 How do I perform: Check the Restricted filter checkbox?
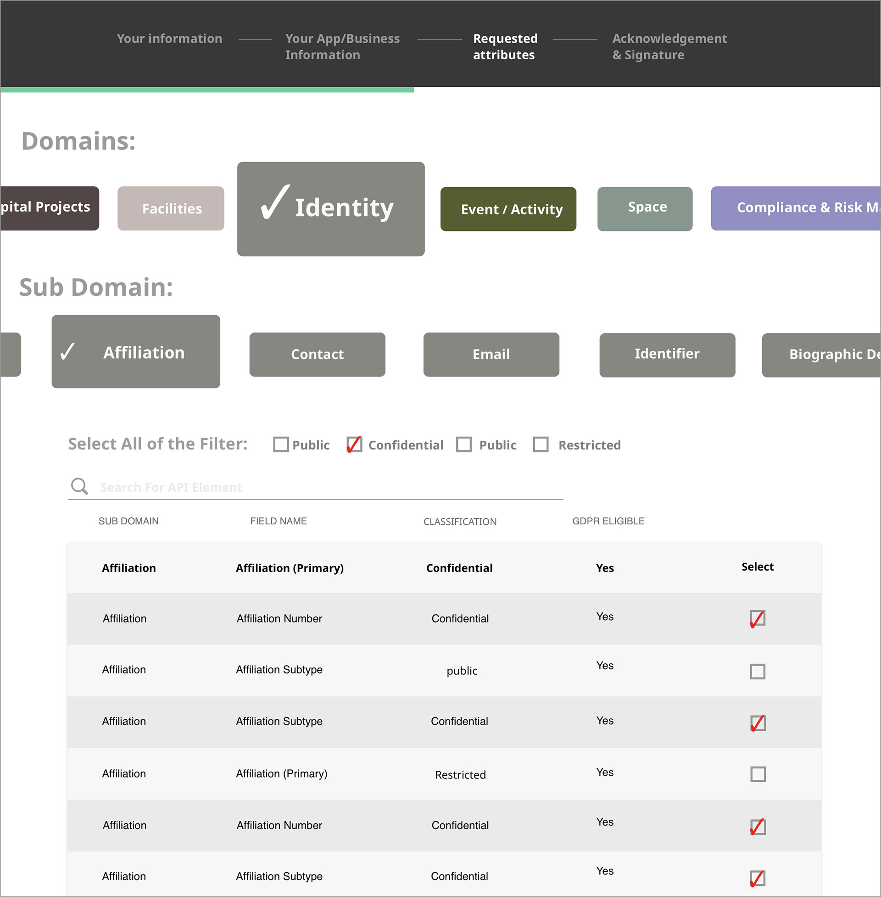pos(541,444)
